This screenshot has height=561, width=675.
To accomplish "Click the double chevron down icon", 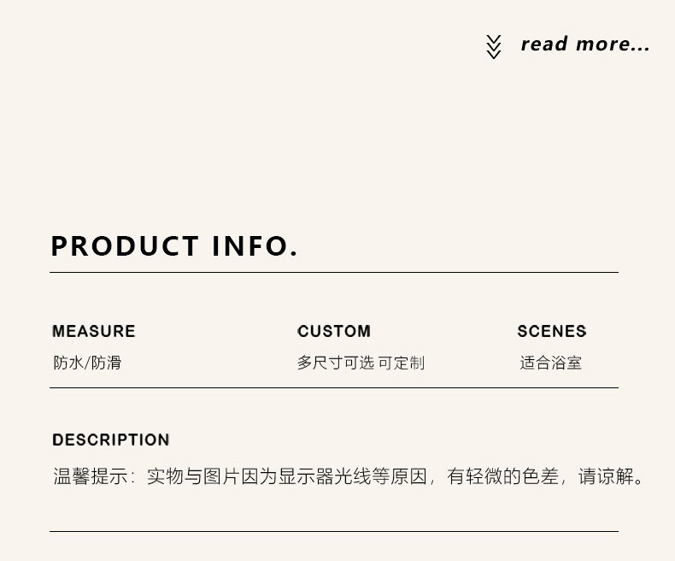I will coord(493,46).
